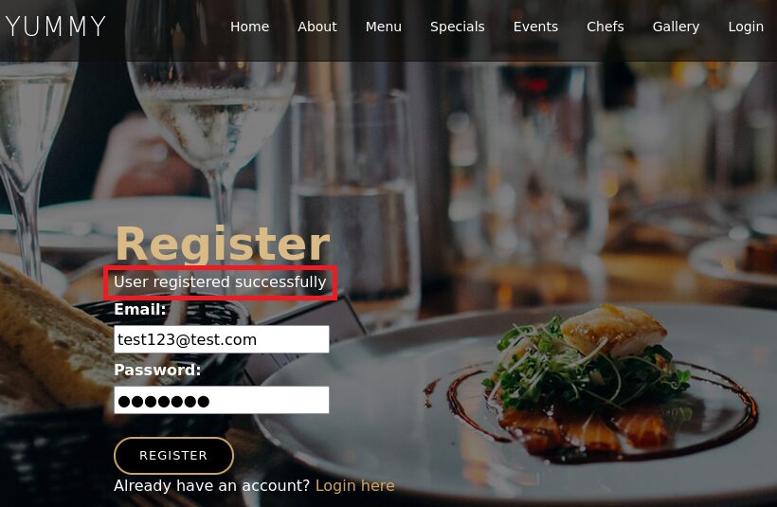
Task: Click the Password label
Action: pos(157,371)
